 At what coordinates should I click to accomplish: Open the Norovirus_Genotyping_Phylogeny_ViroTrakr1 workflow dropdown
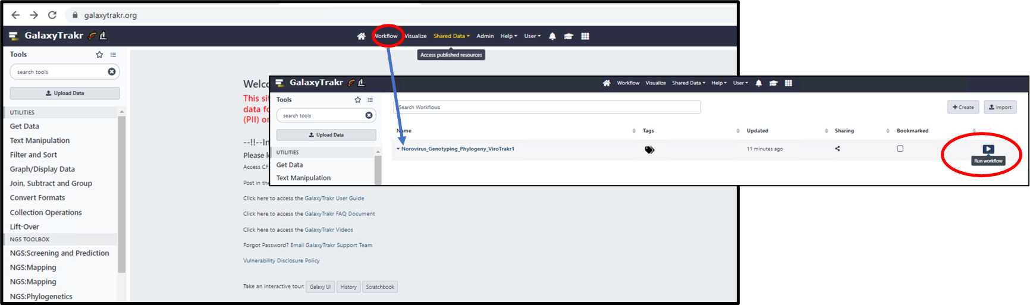pyautogui.click(x=456, y=149)
